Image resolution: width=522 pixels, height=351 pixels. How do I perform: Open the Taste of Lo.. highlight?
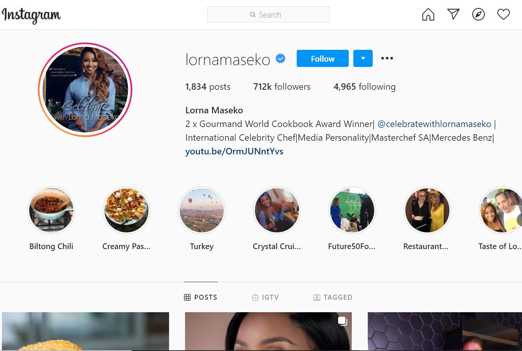[x=501, y=210]
